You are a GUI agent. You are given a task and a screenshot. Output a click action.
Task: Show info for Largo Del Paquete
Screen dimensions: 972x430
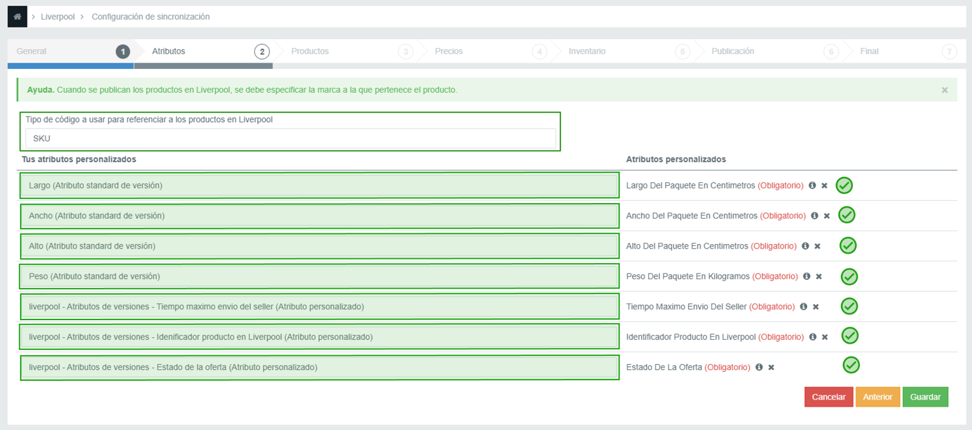[812, 185]
